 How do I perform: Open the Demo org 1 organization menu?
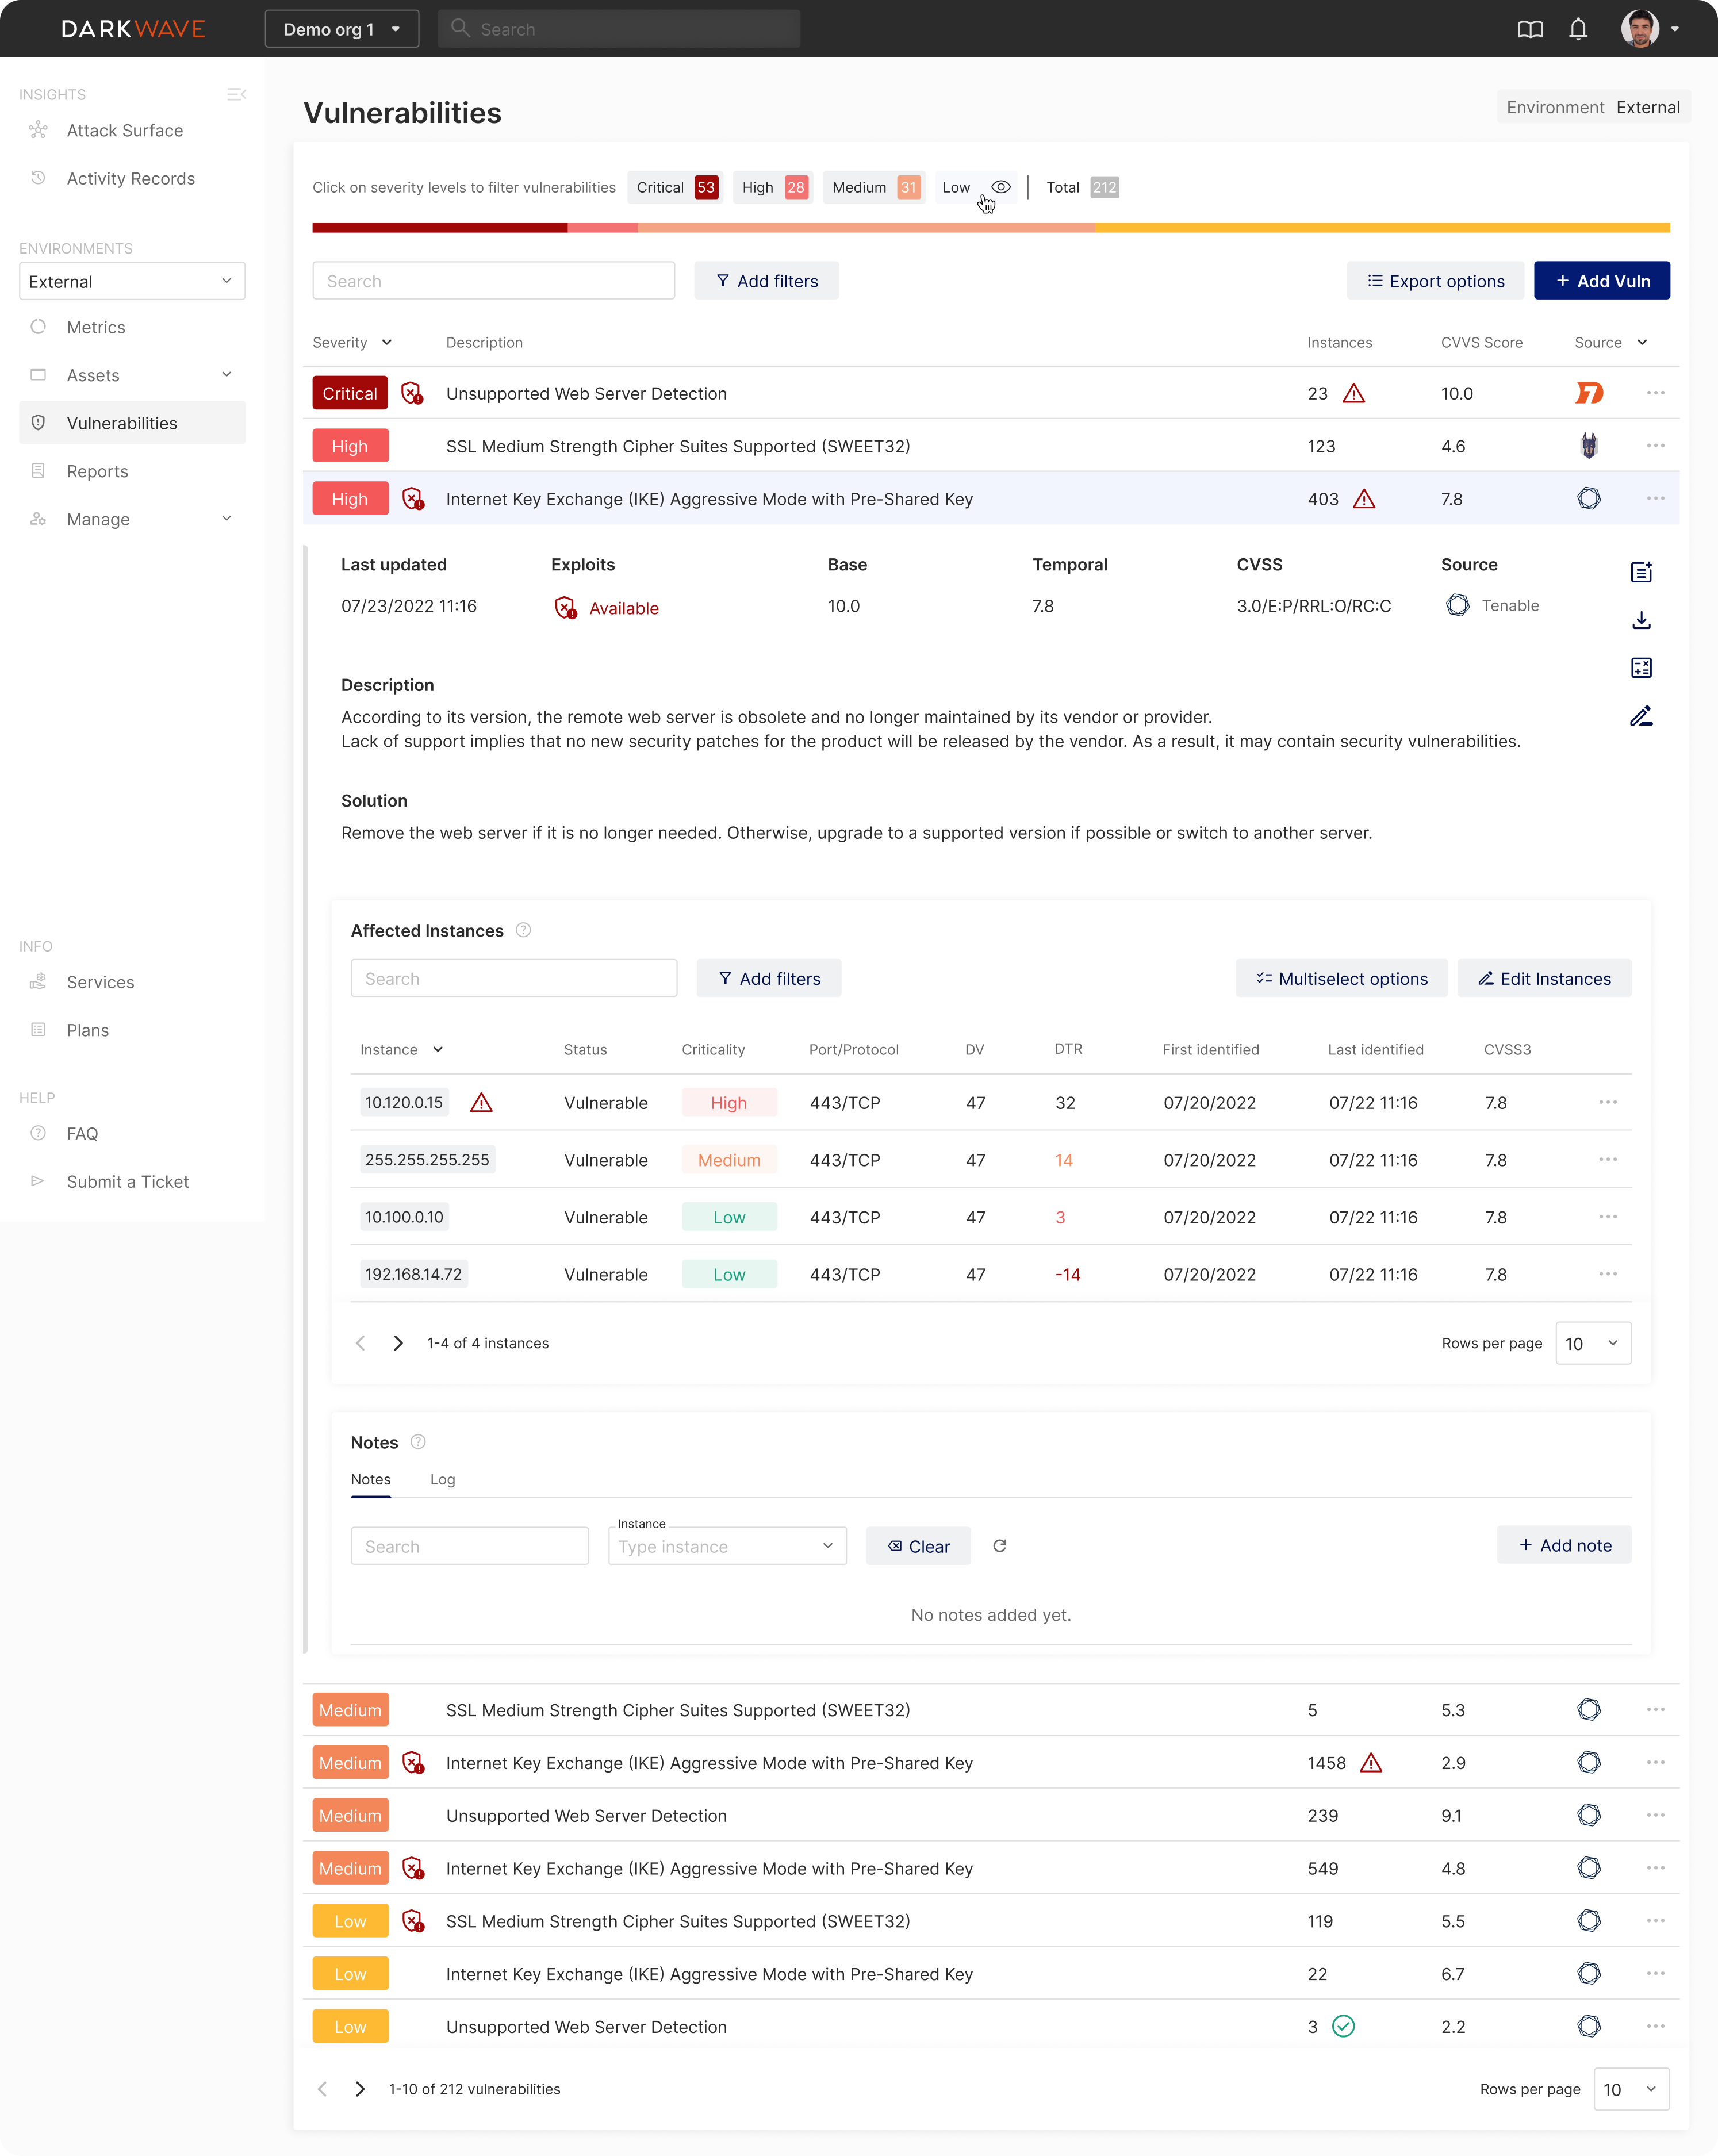(x=341, y=29)
